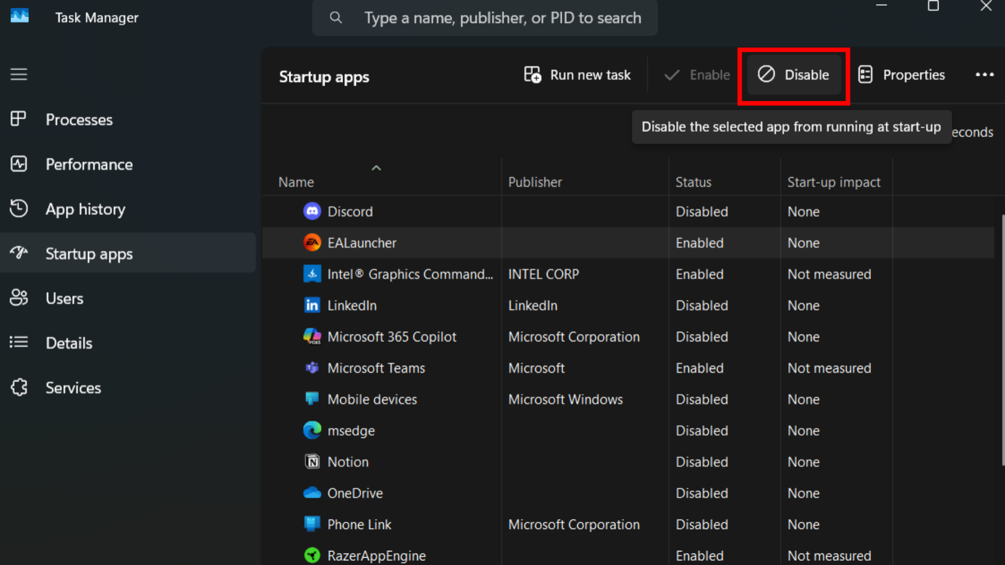Select the OneDrive row name
This screenshot has height=565, width=1005.
(355, 493)
